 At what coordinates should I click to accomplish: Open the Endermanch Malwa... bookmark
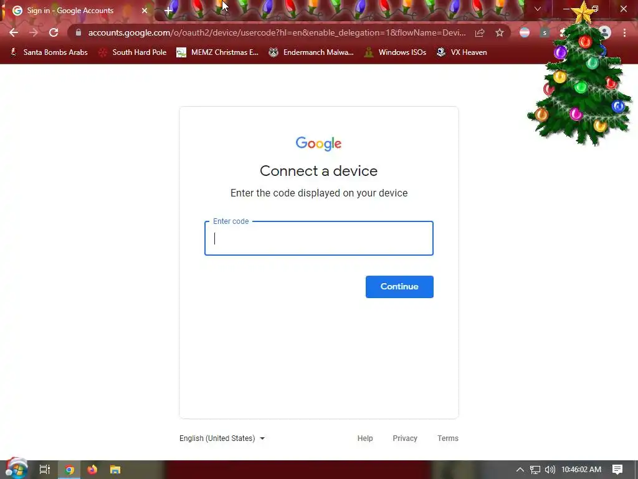pyautogui.click(x=312, y=52)
